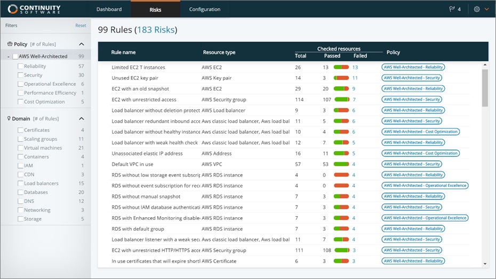Expand the orange chevron beside settings gear
Viewport: 496px width, 279px height.
click(487, 9)
